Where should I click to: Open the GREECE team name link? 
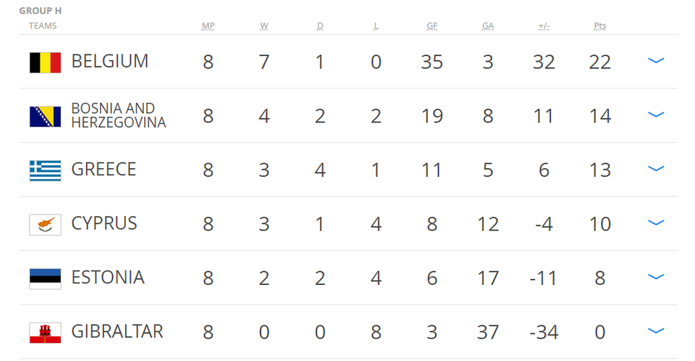point(104,169)
